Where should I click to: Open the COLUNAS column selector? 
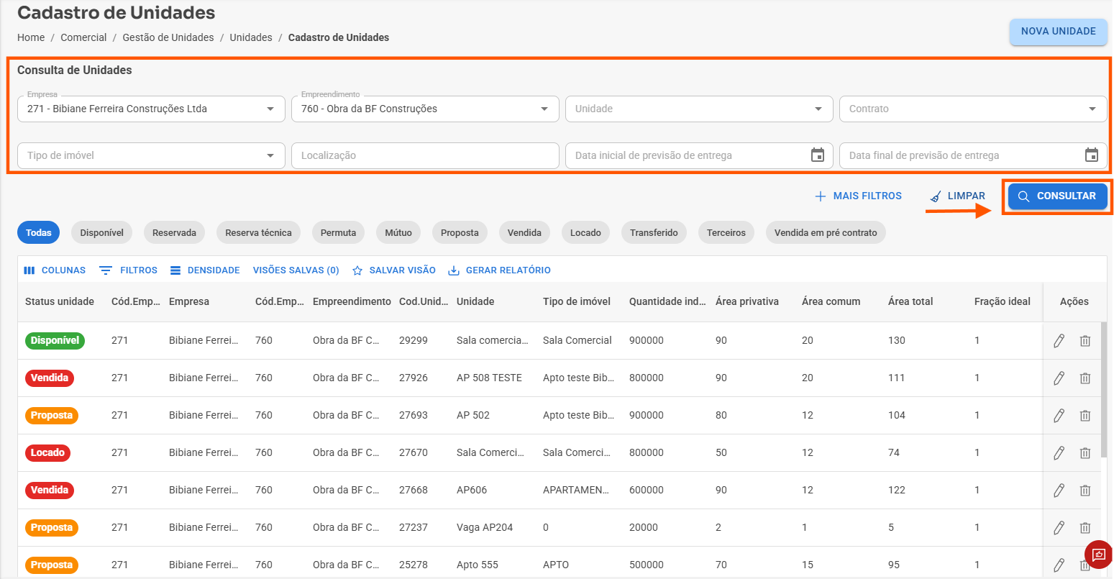pos(55,270)
